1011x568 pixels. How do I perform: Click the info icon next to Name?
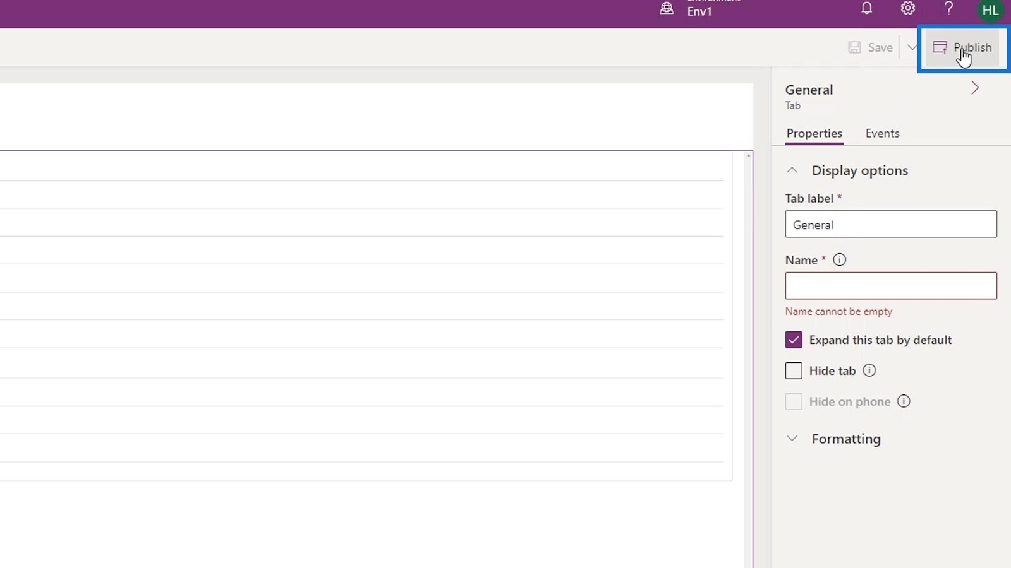click(x=839, y=260)
